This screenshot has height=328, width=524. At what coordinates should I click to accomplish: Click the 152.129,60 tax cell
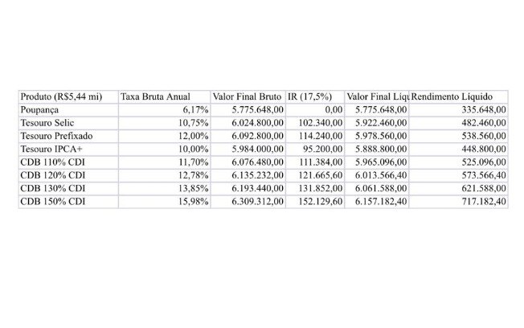315,202
